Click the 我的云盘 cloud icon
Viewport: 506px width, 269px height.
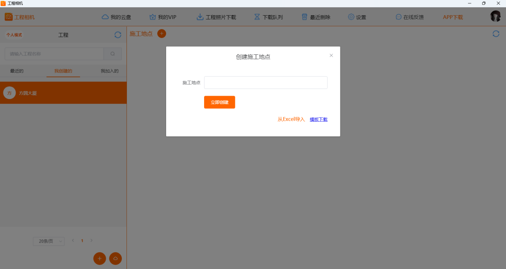105,17
